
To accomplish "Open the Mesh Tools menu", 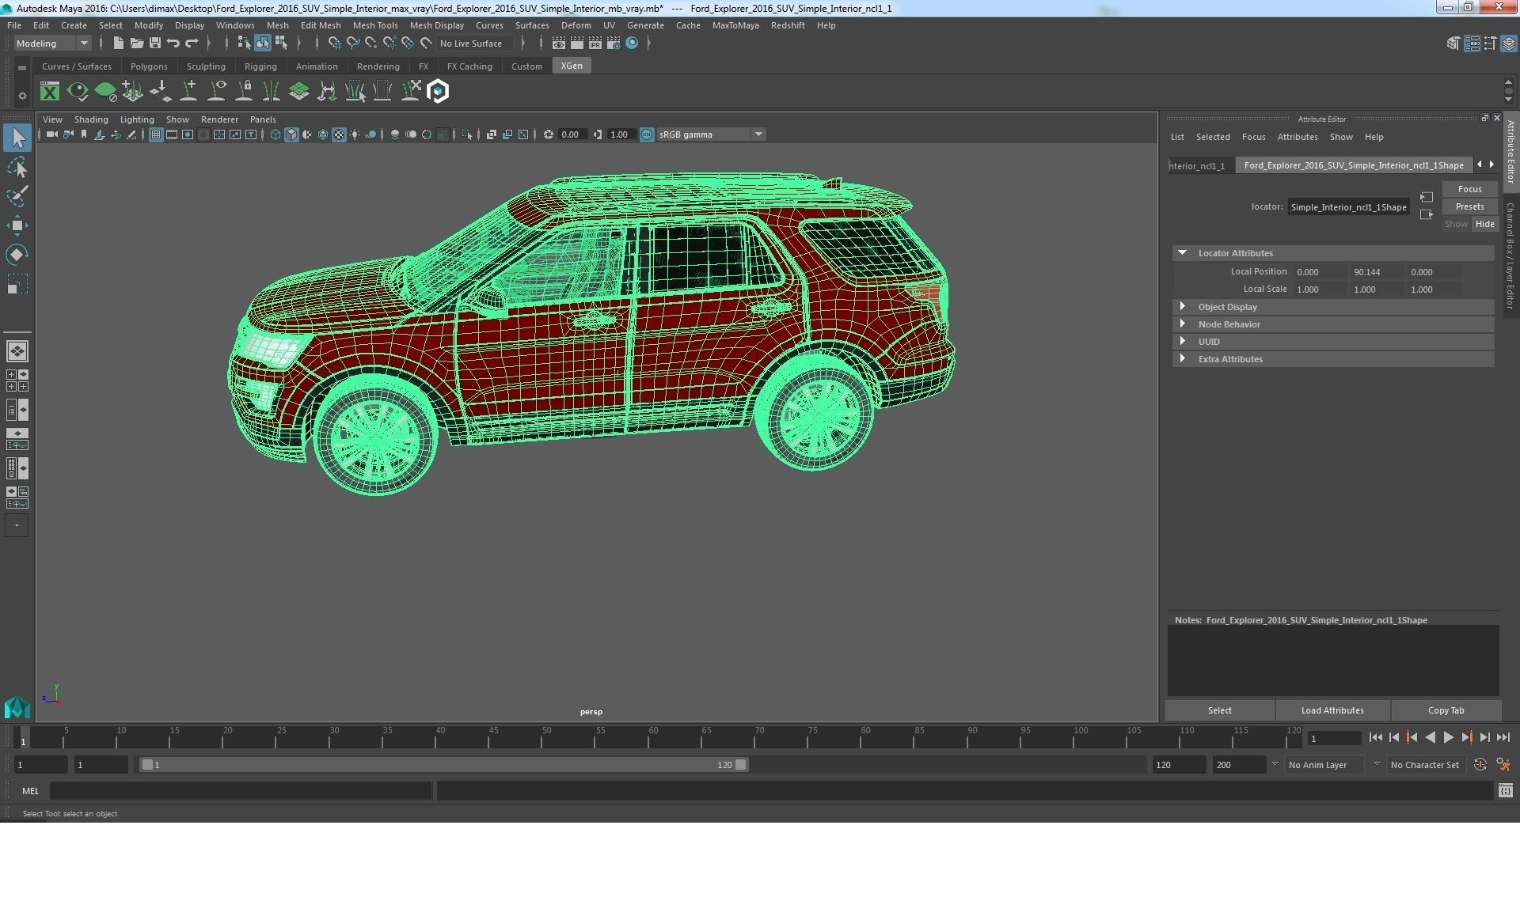I will (x=375, y=25).
